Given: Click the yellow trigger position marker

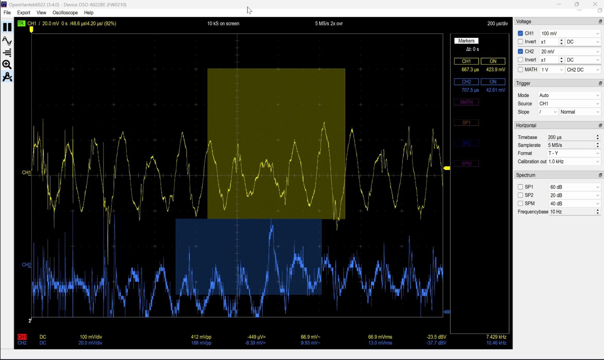Looking at the screenshot, I should (31, 30).
